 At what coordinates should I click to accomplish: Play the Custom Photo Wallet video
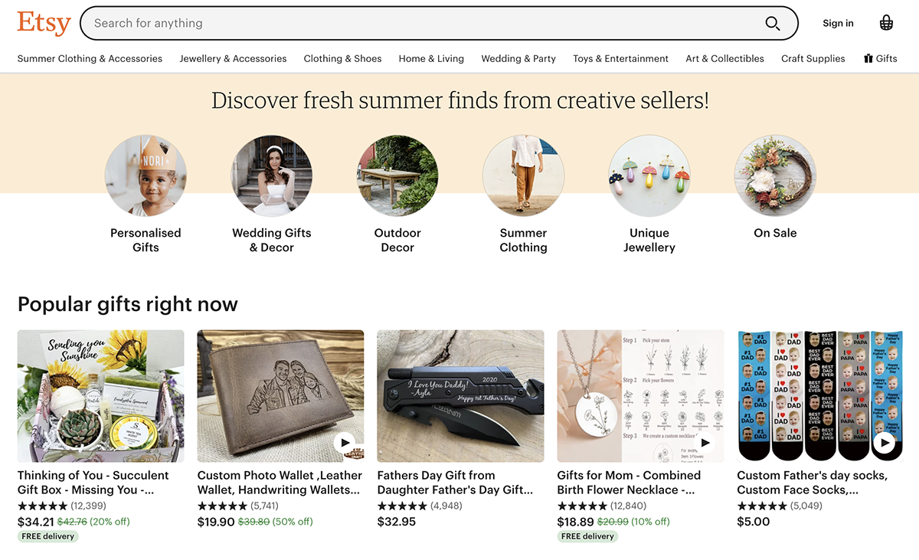[344, 442]
